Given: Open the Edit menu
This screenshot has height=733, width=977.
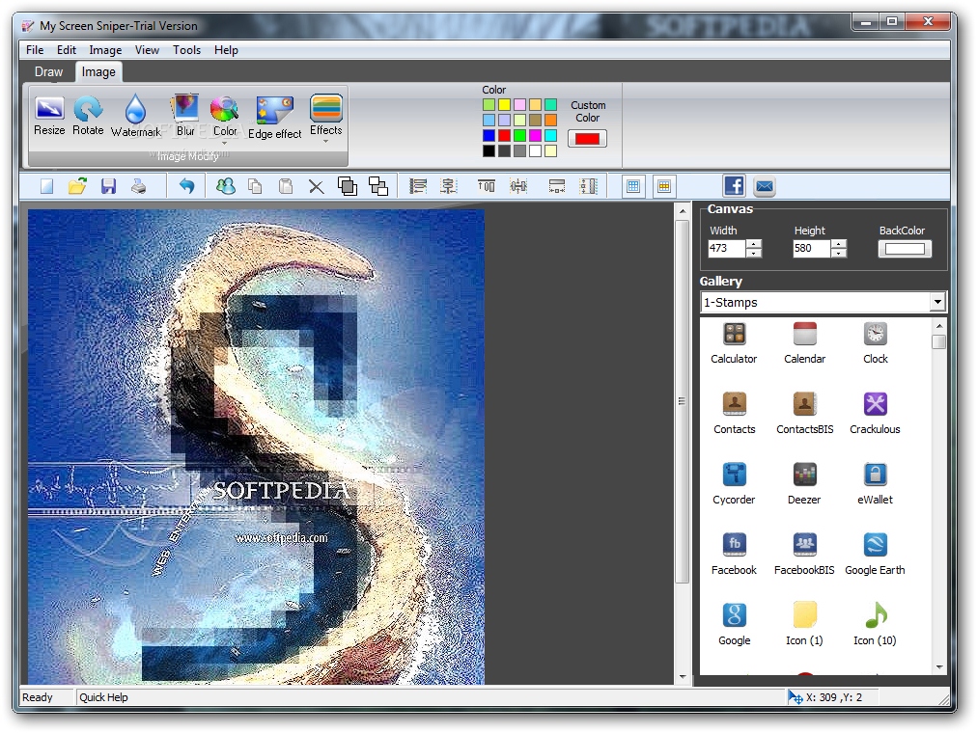Looking at the screenshot, I should click(x=66, y=50).
